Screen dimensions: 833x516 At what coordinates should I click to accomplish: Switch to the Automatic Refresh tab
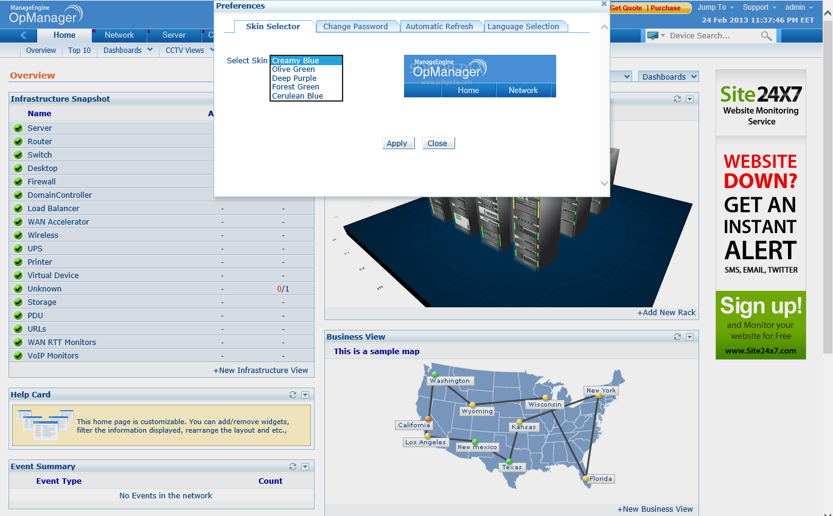[x=439, y=26]
